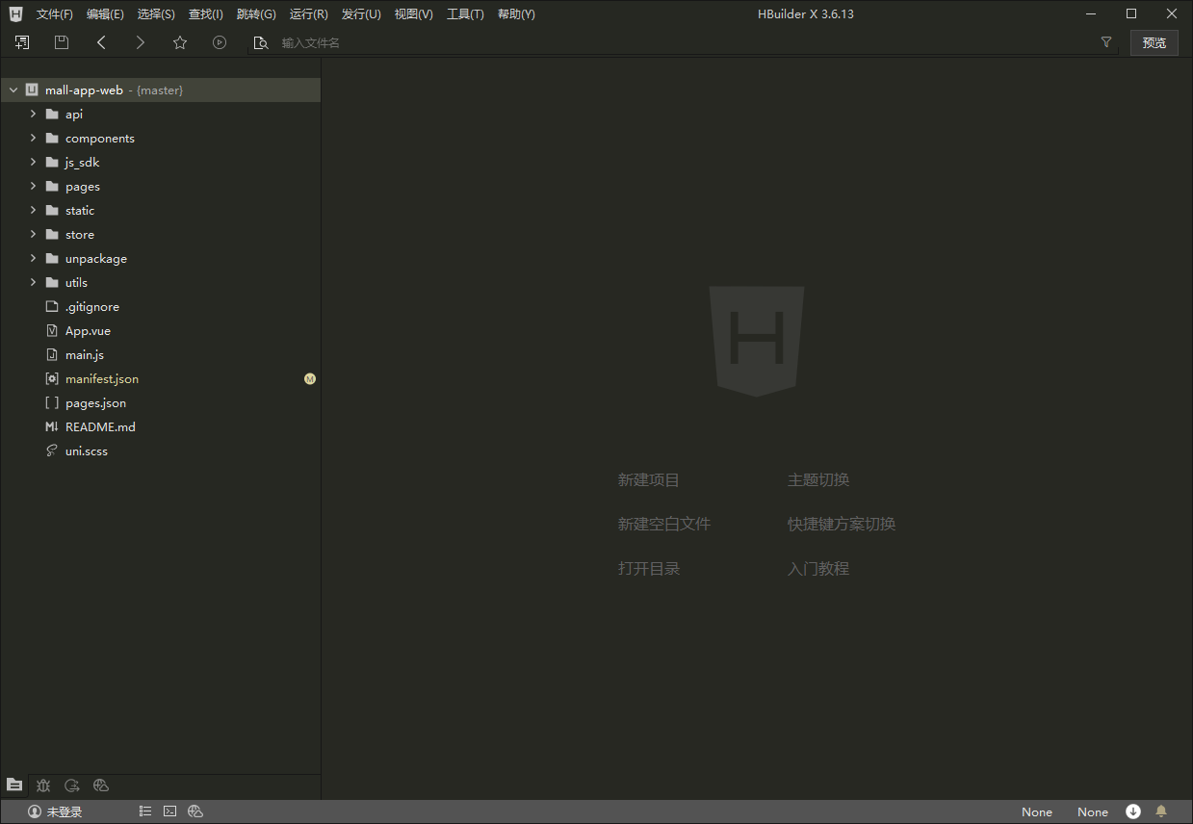
Task: Open the 发行(U) menu
Action: [x=361, y=14]
